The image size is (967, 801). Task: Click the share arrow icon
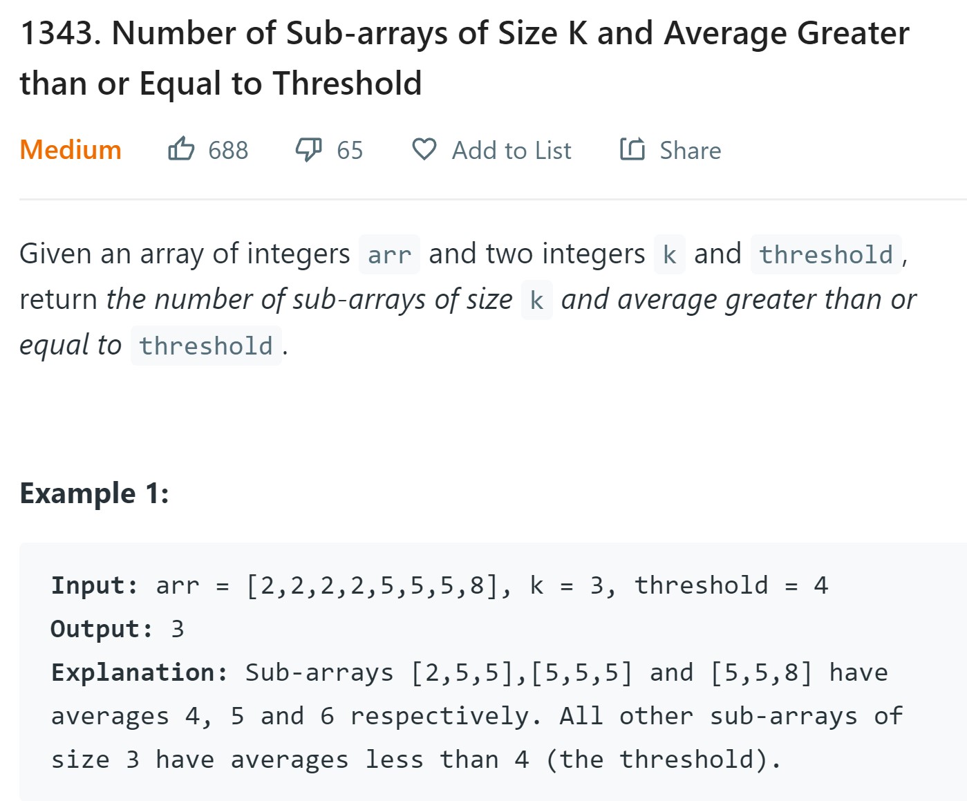point(632,149)
